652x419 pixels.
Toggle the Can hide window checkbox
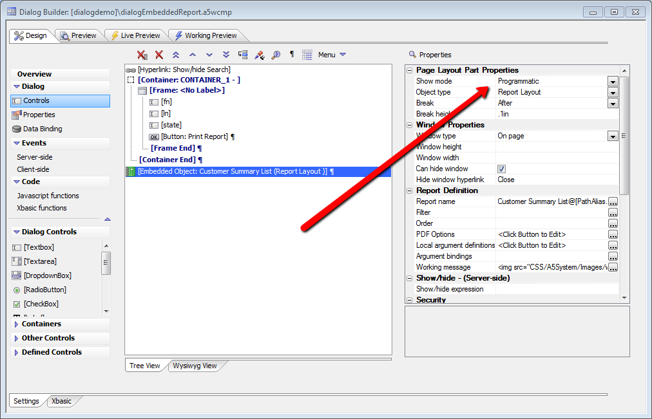point(501,169)
